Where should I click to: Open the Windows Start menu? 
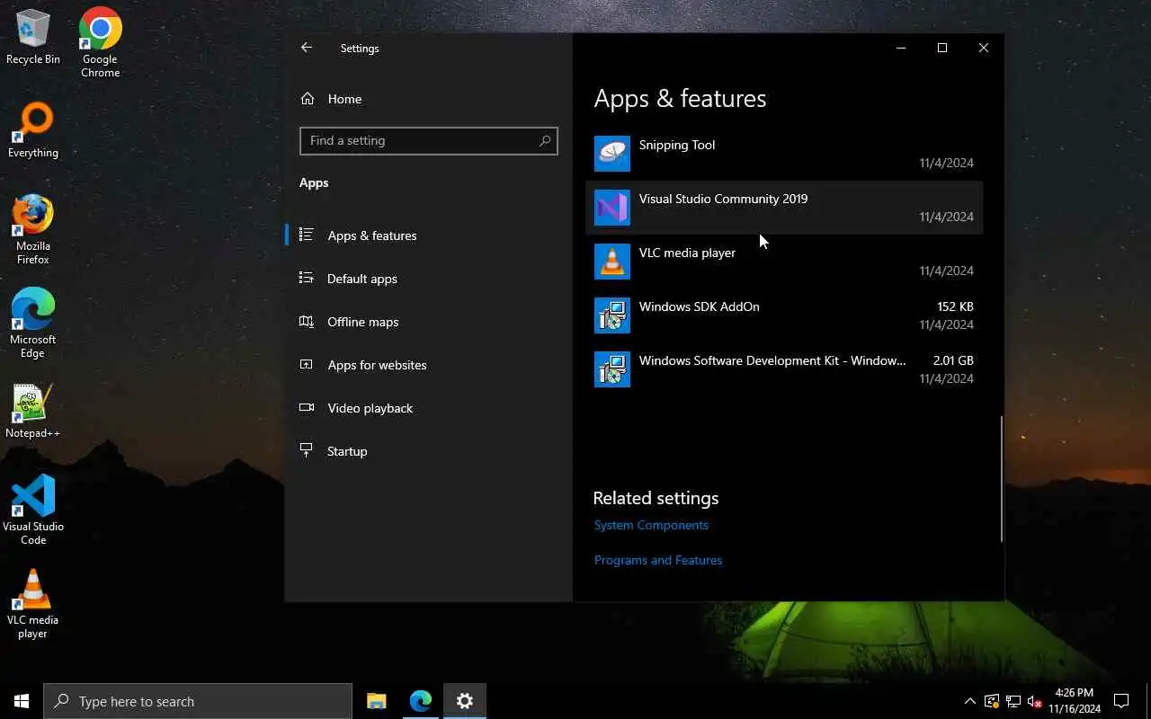pos(22,701)
